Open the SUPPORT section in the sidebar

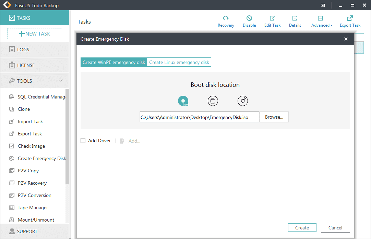[27, 231]
